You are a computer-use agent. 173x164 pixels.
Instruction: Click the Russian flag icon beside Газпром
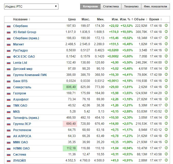tap(9, 94)
